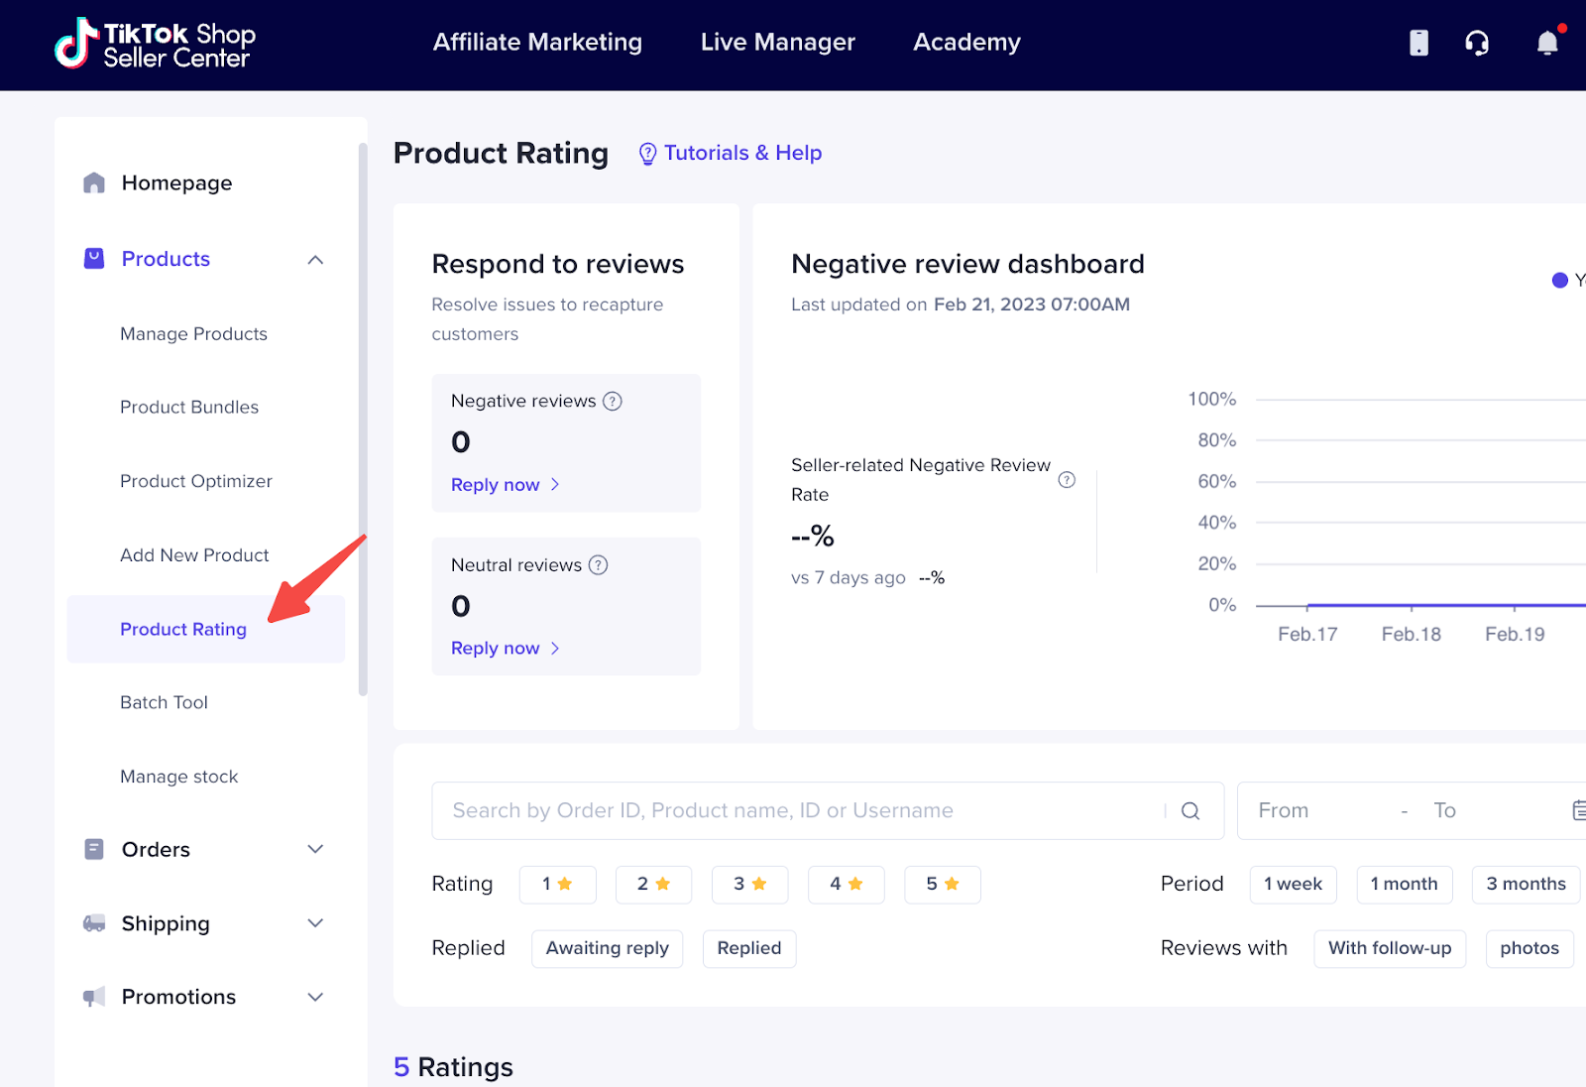Screen dimensions: 1586x1087
Task: Toggle the Awaiting reply filter
Action: click(x=607, y=948)
